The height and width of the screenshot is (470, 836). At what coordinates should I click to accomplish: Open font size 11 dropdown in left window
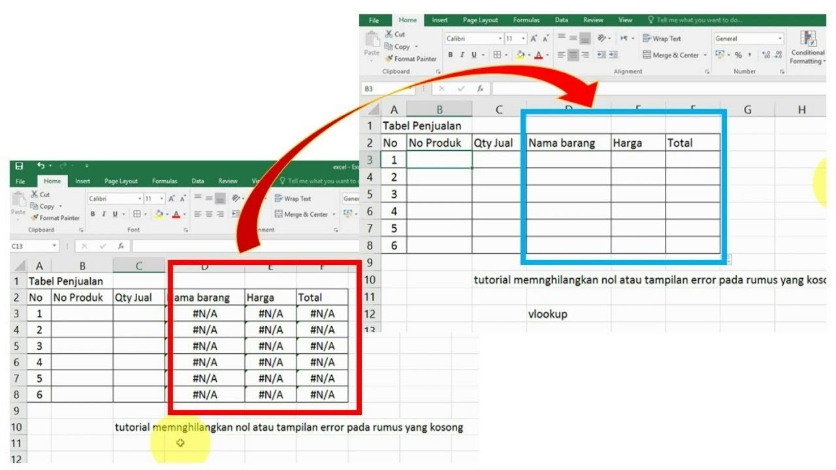click(x=161, y=198)
